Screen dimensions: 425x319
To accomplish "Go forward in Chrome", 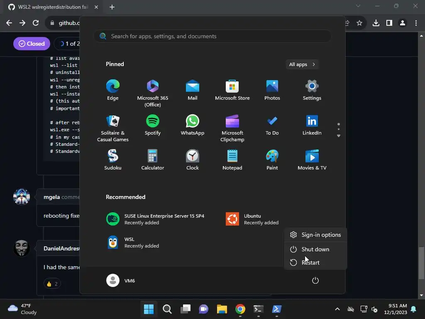I will [22, 23].
